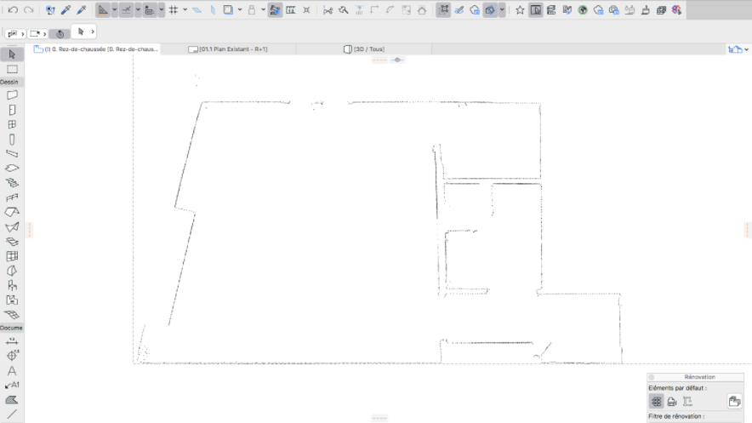Select New element status in Rénovation
Viewport: 752px width, 423px height.
[687, 402]
